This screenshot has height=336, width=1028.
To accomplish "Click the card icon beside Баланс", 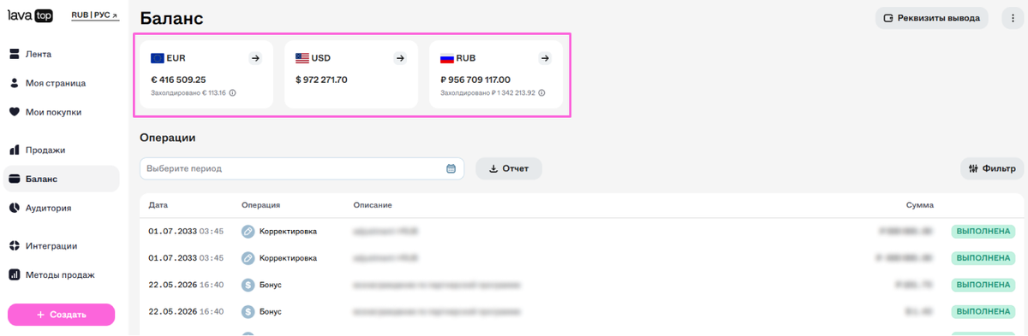I will 15,179.
